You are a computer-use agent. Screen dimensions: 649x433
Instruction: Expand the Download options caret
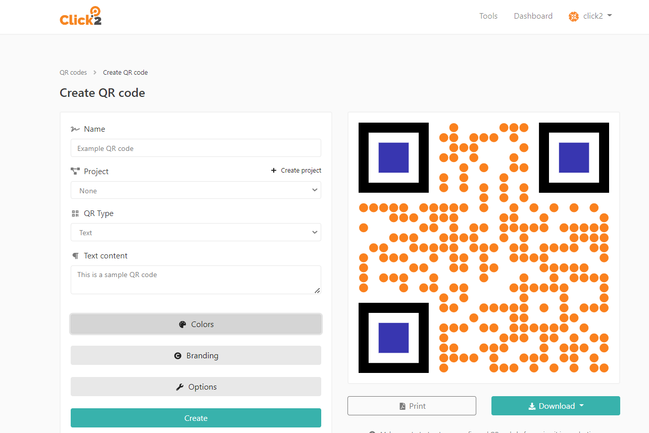coord(581,406)
